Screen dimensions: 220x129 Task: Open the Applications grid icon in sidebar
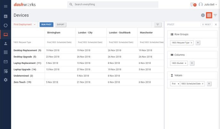[x=6, y=52]
